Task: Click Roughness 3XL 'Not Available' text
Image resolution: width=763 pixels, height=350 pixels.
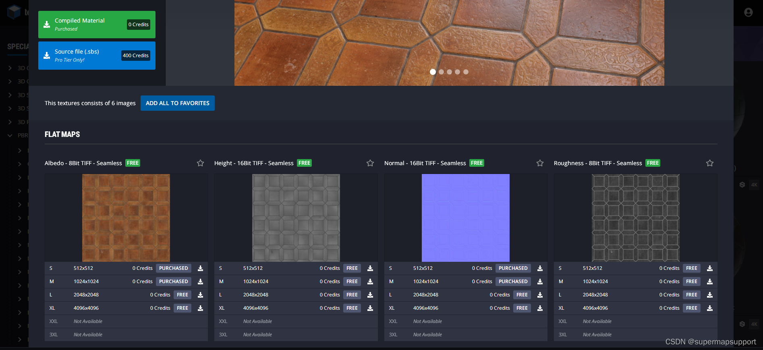Action: [x=597, y=335]
